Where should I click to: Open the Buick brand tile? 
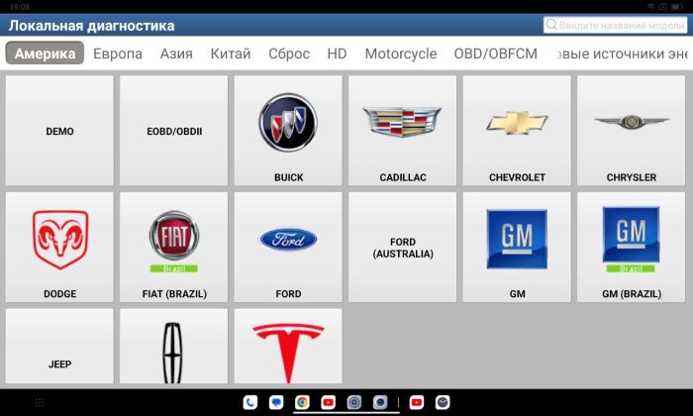(x=288, y=131)
